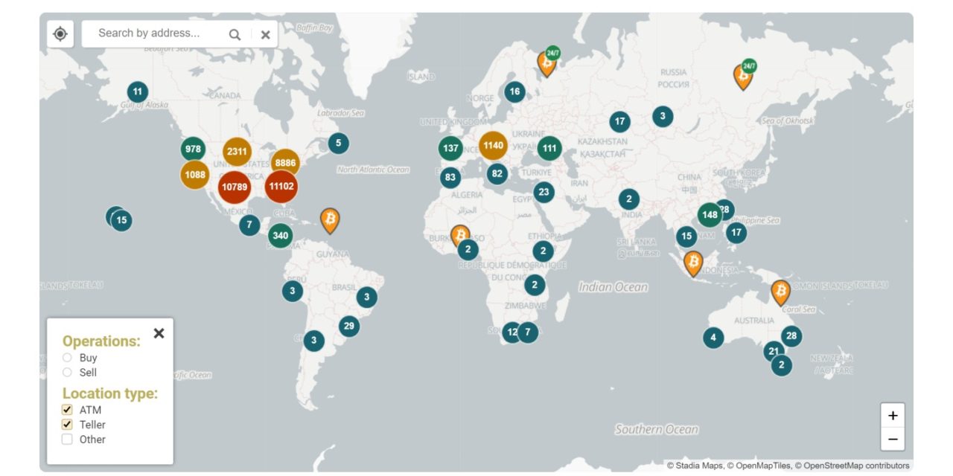Click the search magnifier icon

pyautogui.click(x=235, y=34)
